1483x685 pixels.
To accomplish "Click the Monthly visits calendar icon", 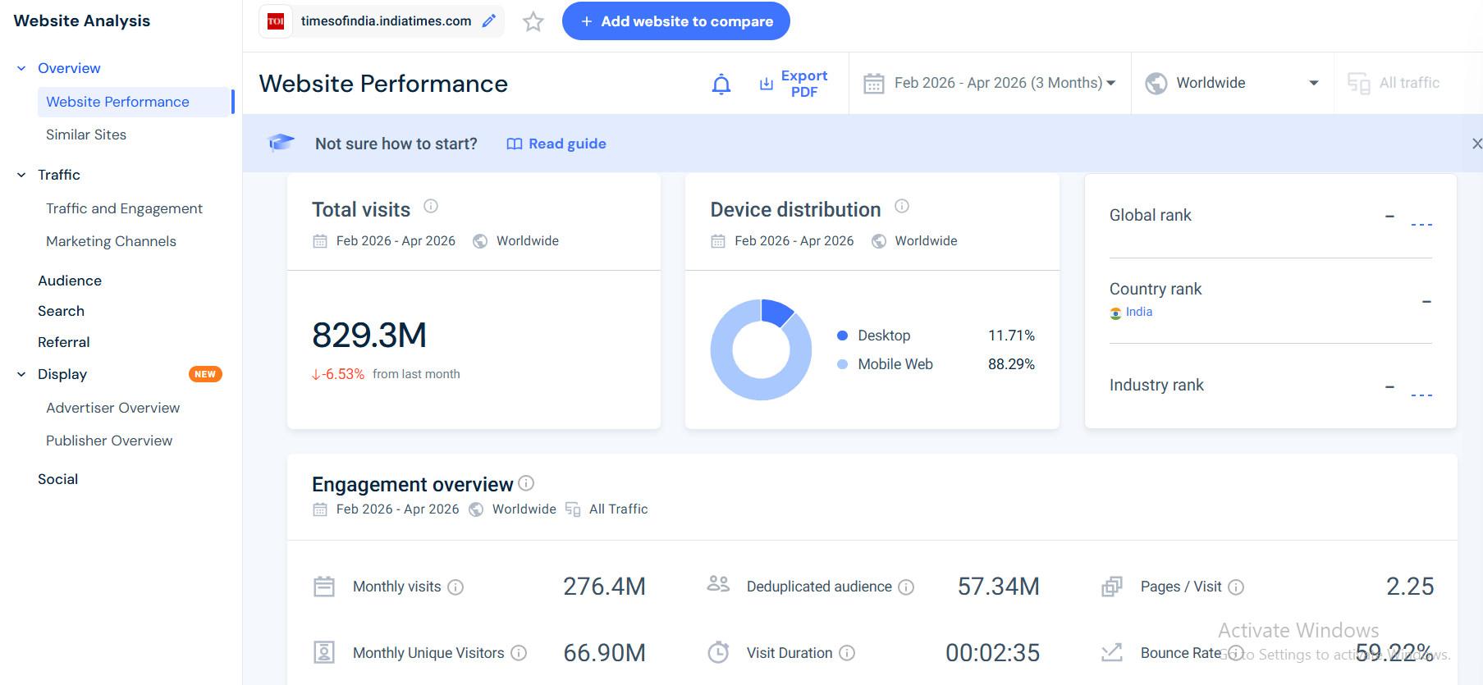I will [324, 587].
